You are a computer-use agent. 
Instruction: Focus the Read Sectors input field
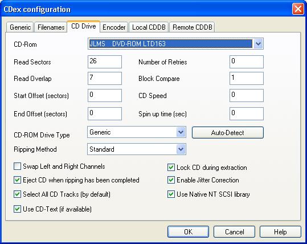click(x=105, y=62)
